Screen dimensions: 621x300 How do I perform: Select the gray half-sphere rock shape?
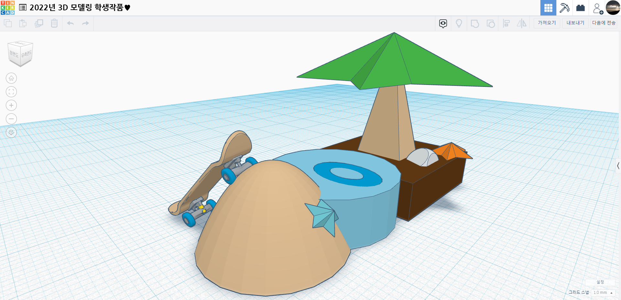click(422, 157)
